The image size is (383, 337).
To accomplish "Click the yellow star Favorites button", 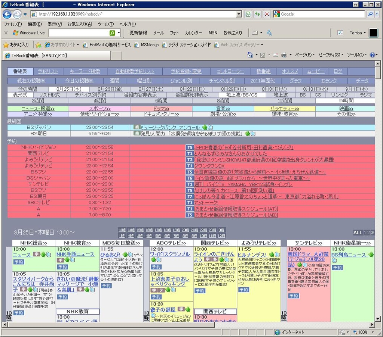I will [x=6, y=45].
